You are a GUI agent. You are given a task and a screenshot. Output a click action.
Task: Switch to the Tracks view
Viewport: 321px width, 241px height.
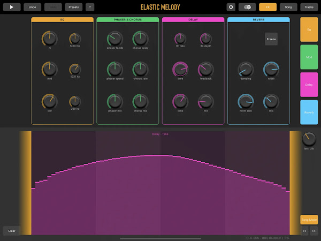309,7
